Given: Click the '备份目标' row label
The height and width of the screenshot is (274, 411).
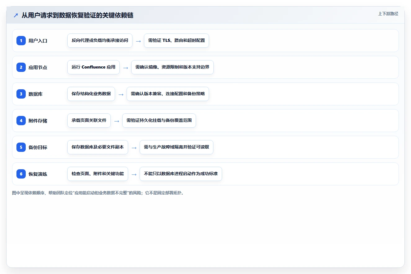Looking at the screenshot, I should click(x=38, y=147).
